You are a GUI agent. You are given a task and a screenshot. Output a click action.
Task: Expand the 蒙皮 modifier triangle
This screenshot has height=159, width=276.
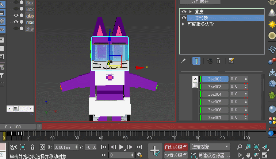point(191,12)
